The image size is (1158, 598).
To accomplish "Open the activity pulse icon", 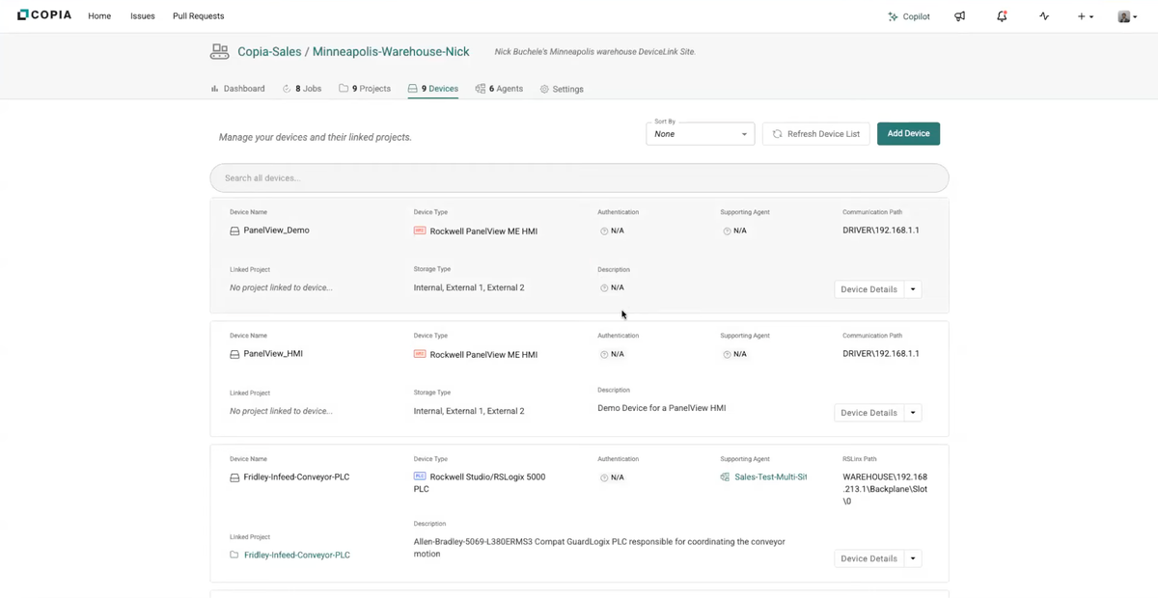I will 1044,16.
